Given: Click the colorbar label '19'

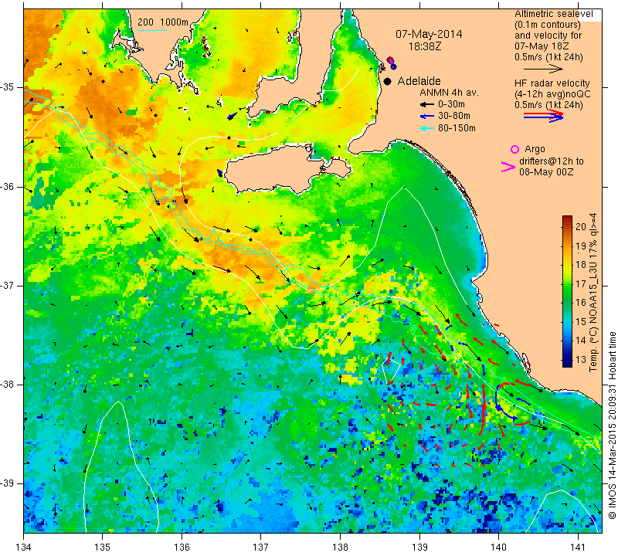Looking at the screenshot, I should pos(581,246).
